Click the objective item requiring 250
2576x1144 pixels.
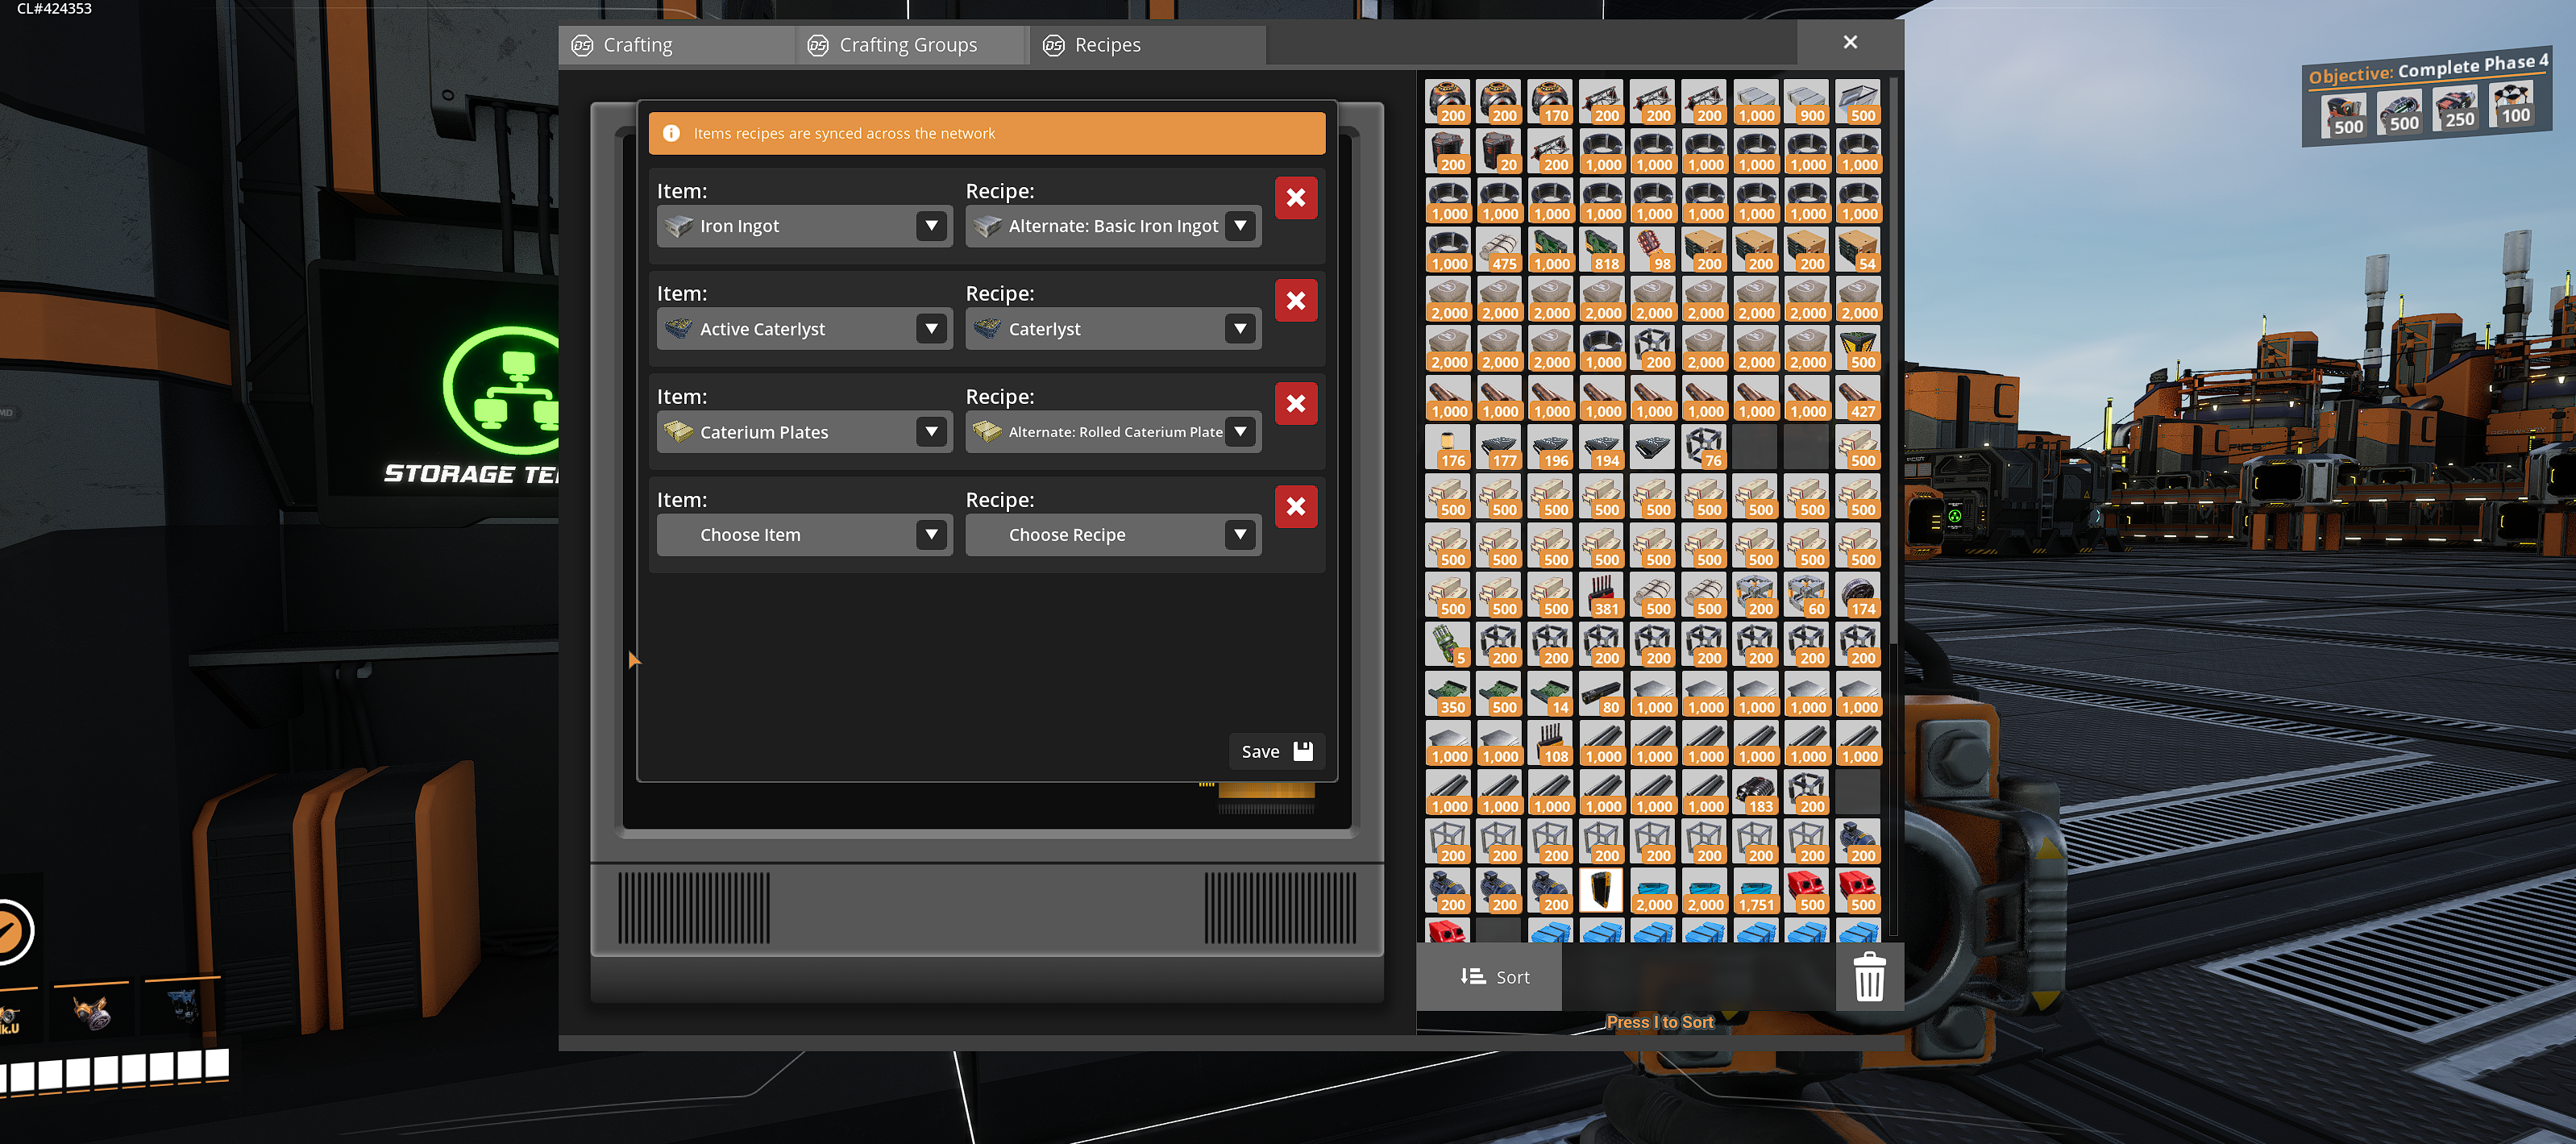pyautogui.click(x=2456, y=108)
